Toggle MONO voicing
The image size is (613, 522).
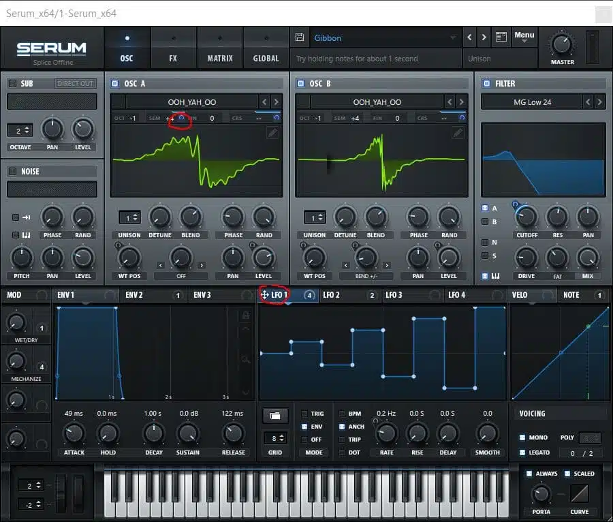point(522,437)
